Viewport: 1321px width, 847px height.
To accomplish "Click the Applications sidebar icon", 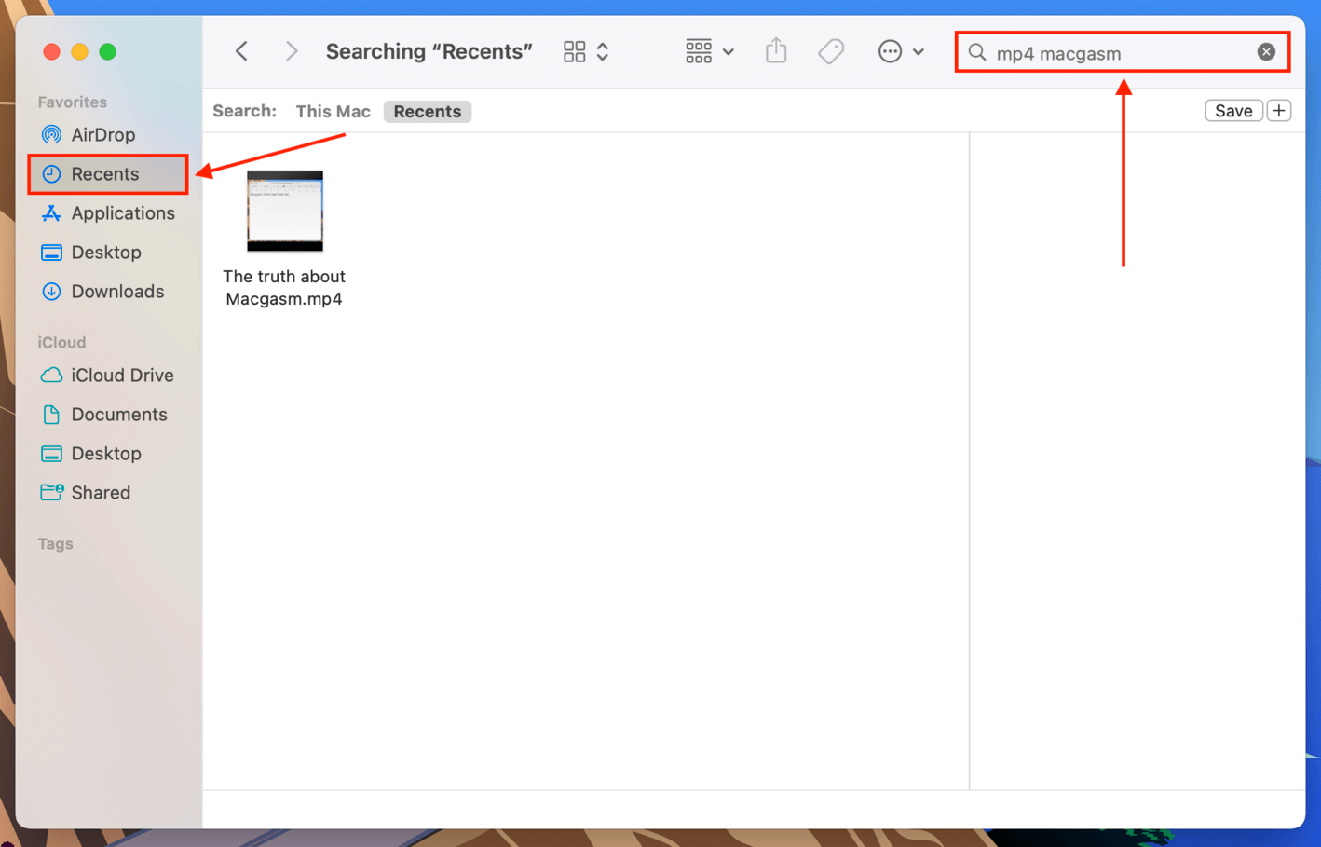I will click(51, 213).
